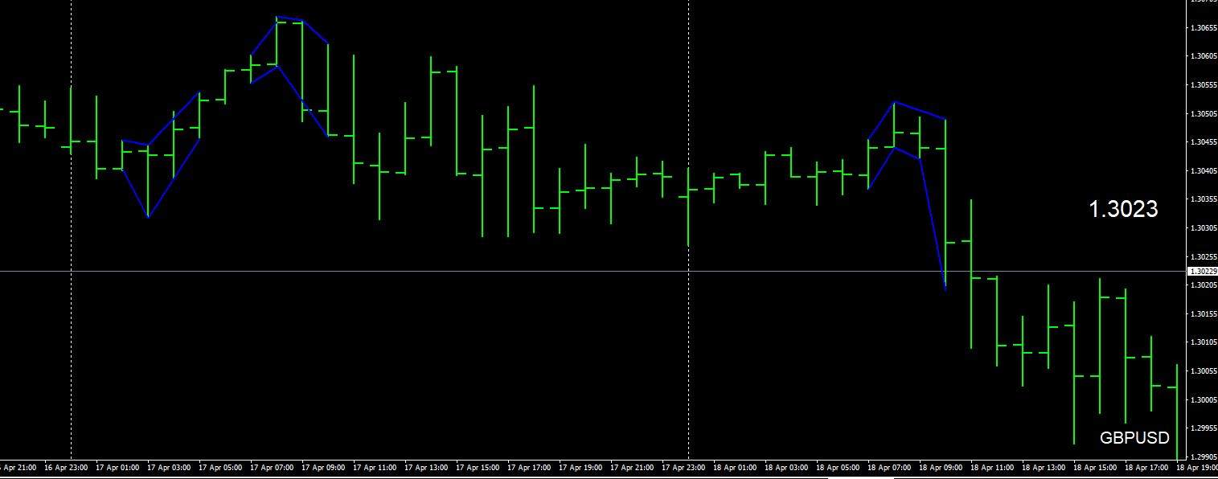Image resolution: width=1218 pixels, height=479 pixels.
Task: Click the blue pattern near 17 Apr 03:00
Action: pyautogui.click(x=161, y=154)
